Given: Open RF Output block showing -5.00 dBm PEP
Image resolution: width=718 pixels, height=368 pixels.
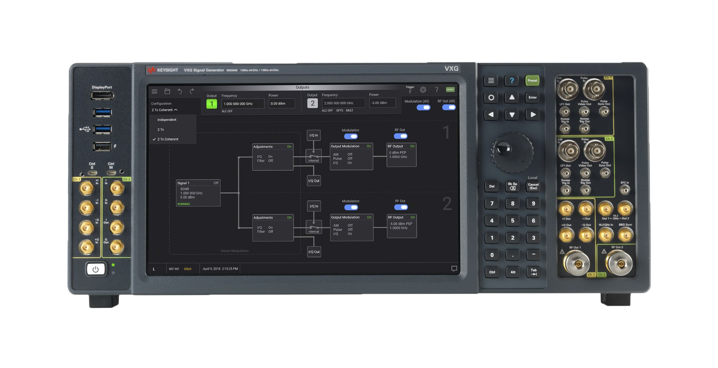Looking at the screenshot, I should (x=402, y=226).
